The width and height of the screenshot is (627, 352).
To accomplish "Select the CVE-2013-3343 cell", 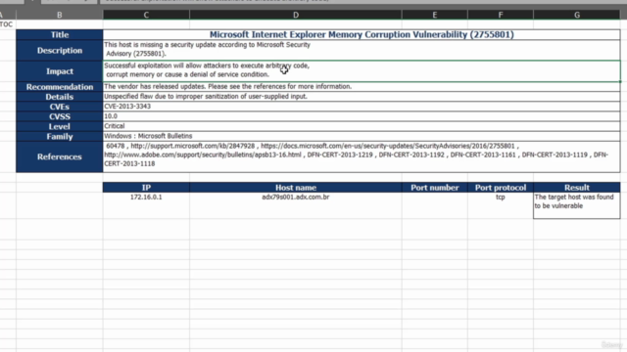I will [362, 107].
